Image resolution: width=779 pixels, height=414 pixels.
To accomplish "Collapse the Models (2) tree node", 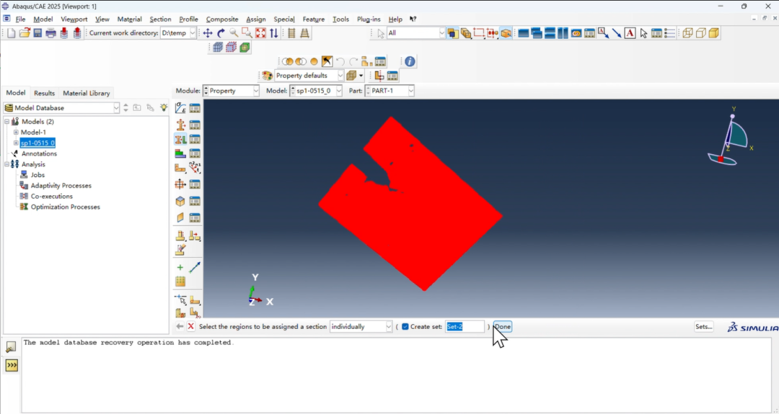I will [7, 122].
